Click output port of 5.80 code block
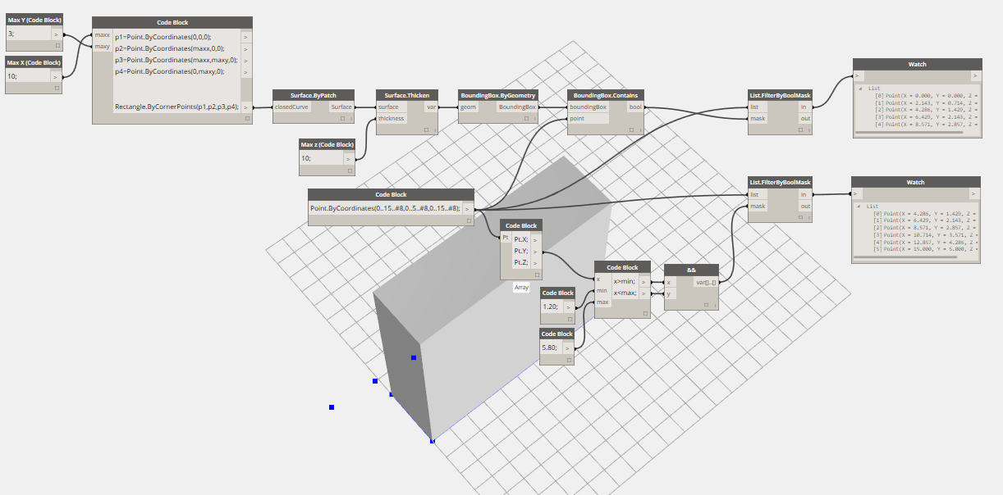The image size is (1003, 495). coord(568,347)
